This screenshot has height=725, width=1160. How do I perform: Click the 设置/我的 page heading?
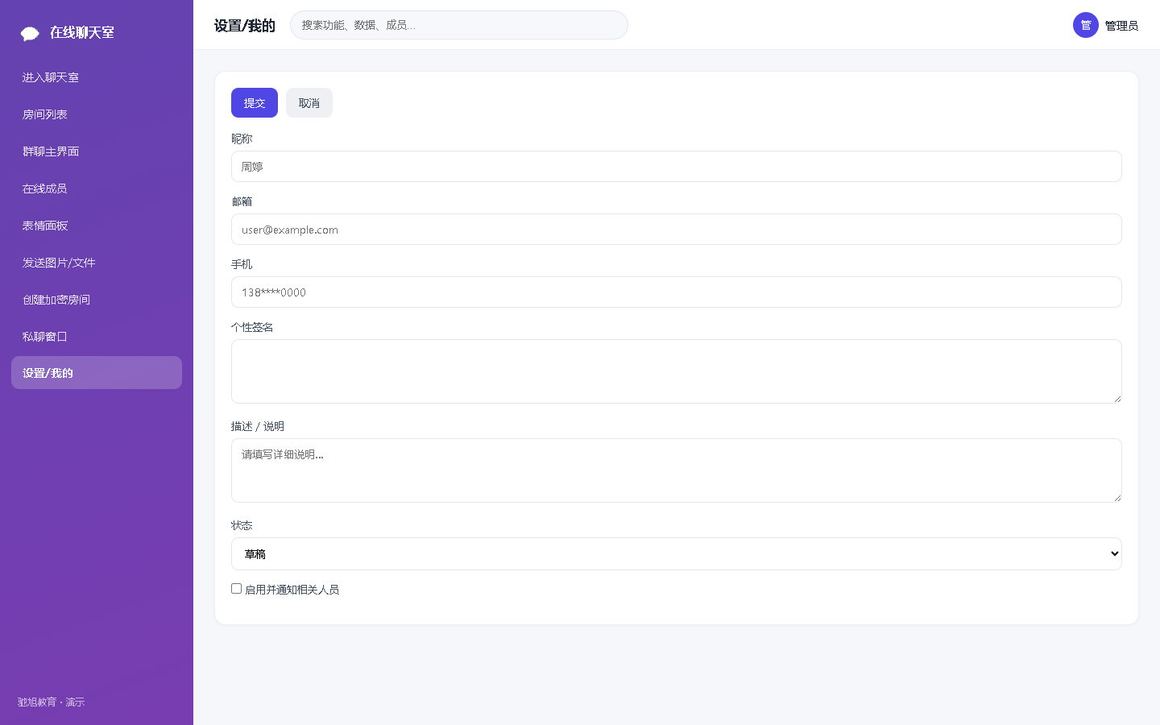click(x=245, y=26)
